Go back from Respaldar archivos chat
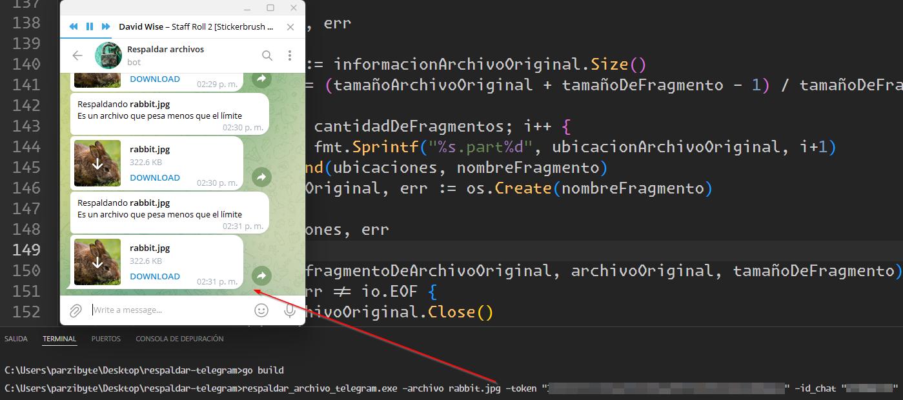 [77, 55]
